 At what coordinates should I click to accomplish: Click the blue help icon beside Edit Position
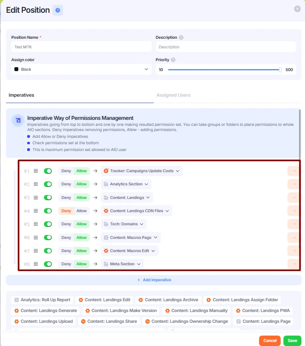click(x=57, y=10)
